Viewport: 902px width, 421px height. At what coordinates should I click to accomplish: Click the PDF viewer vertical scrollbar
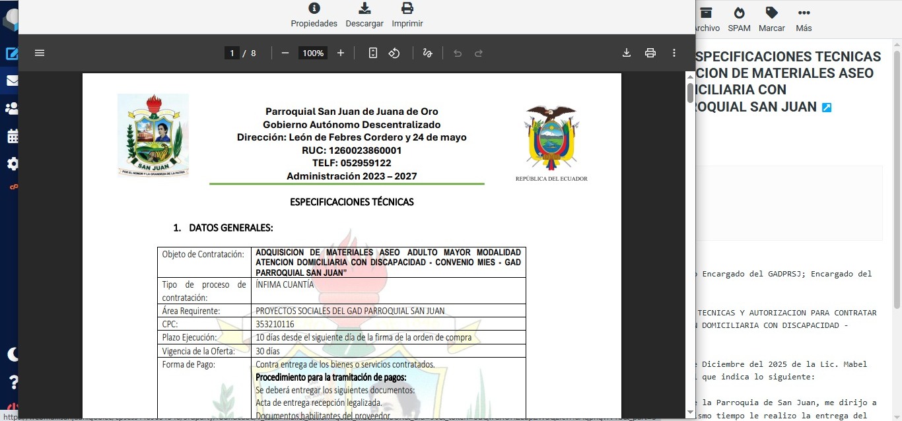[690, 92]
